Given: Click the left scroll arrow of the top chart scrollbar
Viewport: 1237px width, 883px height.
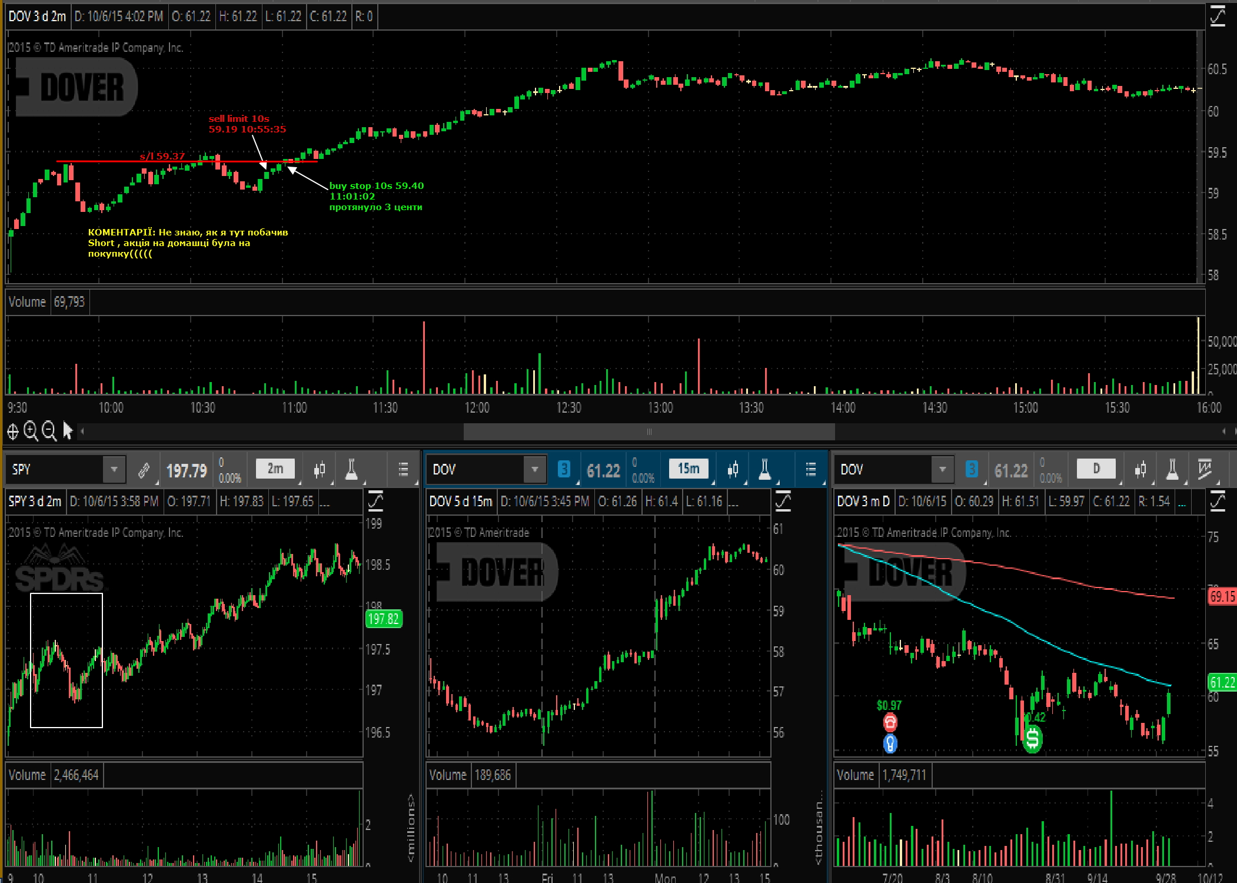Looking at the screenshot, I should [82, 431].
